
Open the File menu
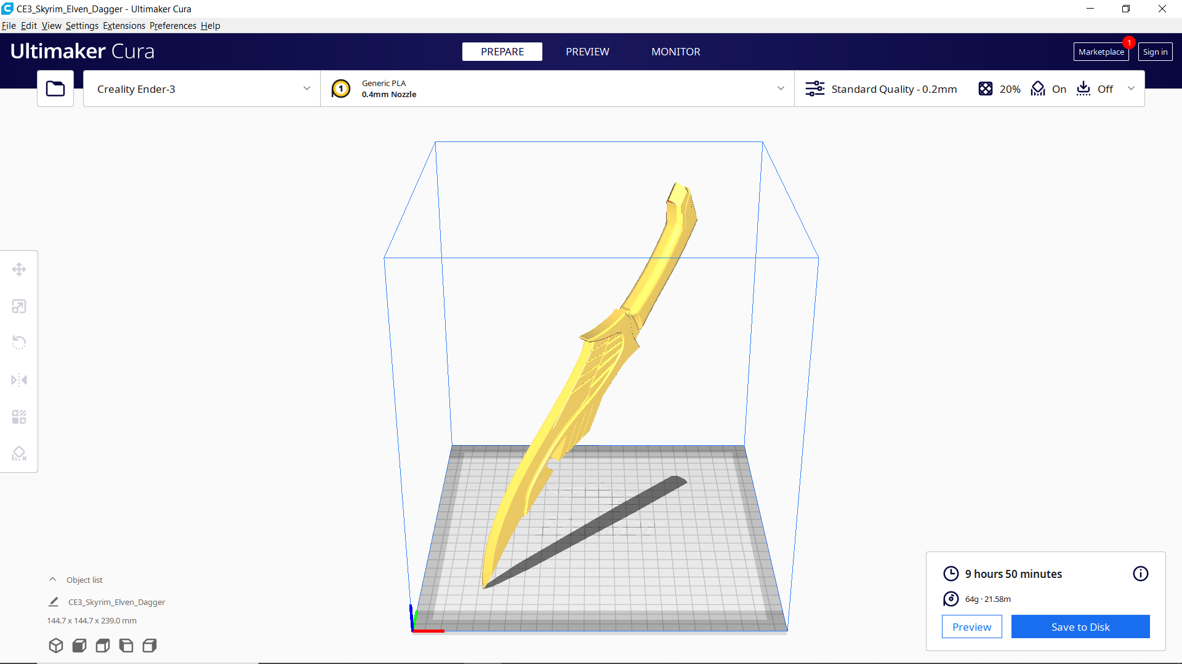[x=9, y=26]
